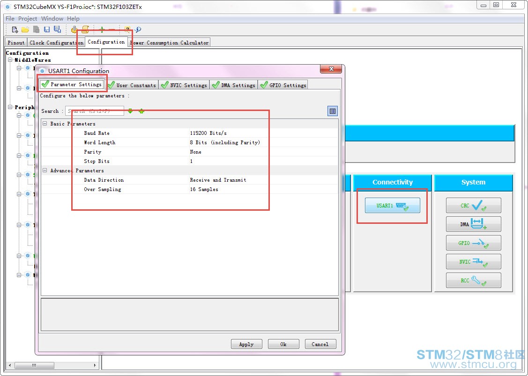This screenshot has width=528, height=376.
Task: Confirm the dialog with Ok
Action: (x=283, y=344)
